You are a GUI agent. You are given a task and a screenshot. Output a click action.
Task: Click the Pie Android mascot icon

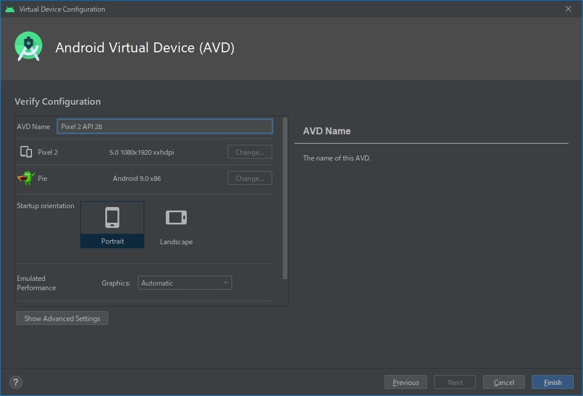[26, 178]
